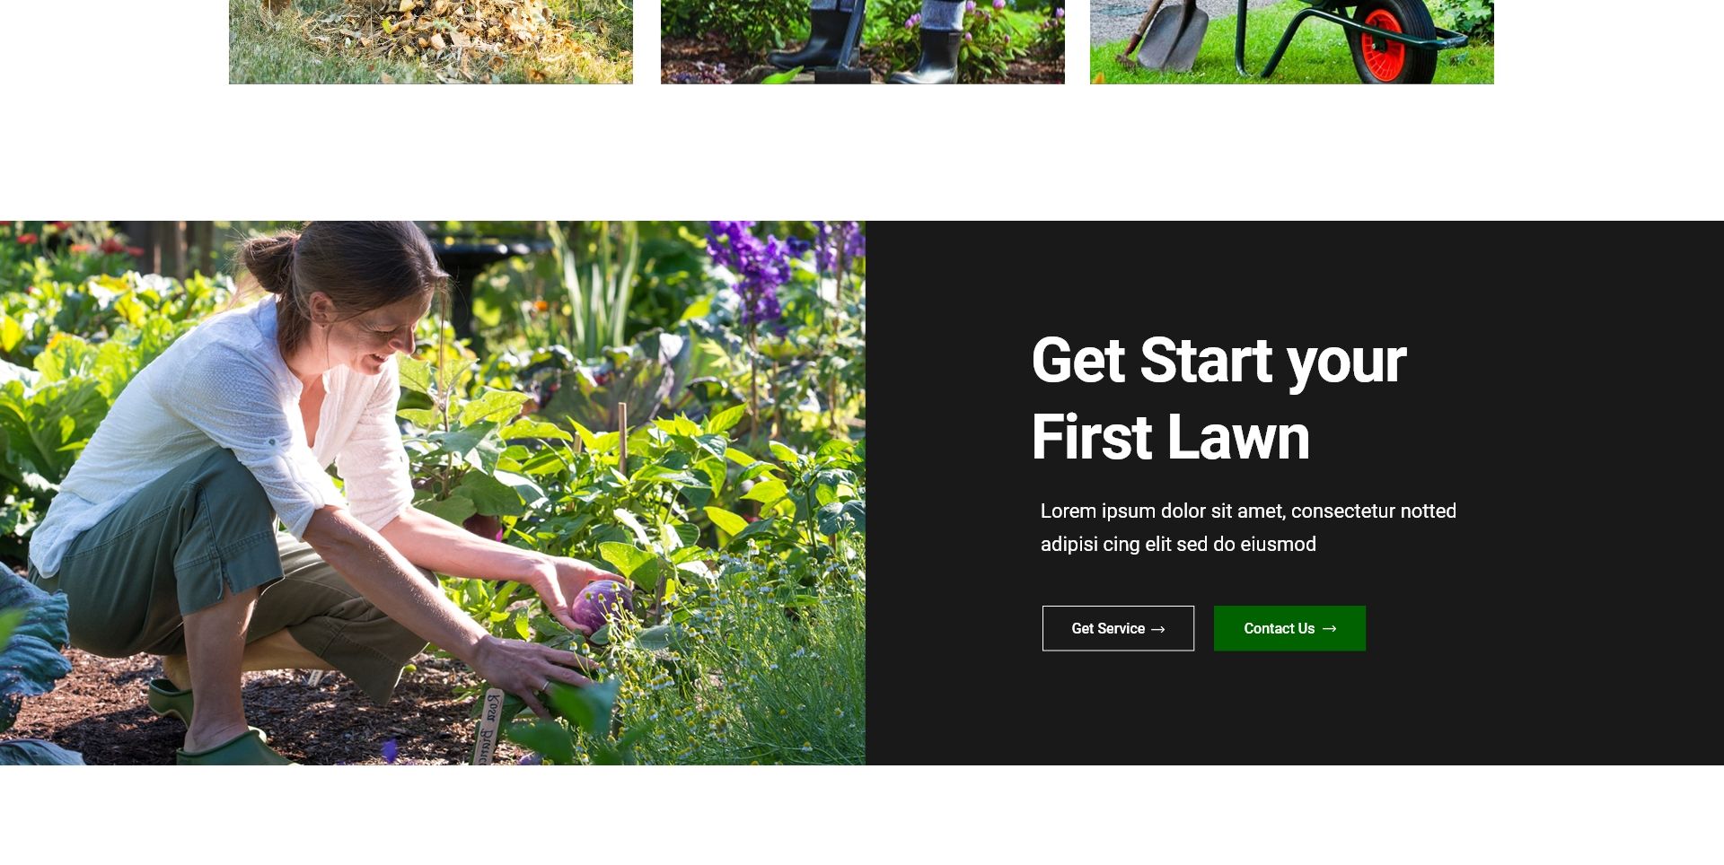Image resolution: width=1724 pixels, height=865 pixels.
Task: Click the arrow icon beside Contact Us
Action: coord(1330,629)
